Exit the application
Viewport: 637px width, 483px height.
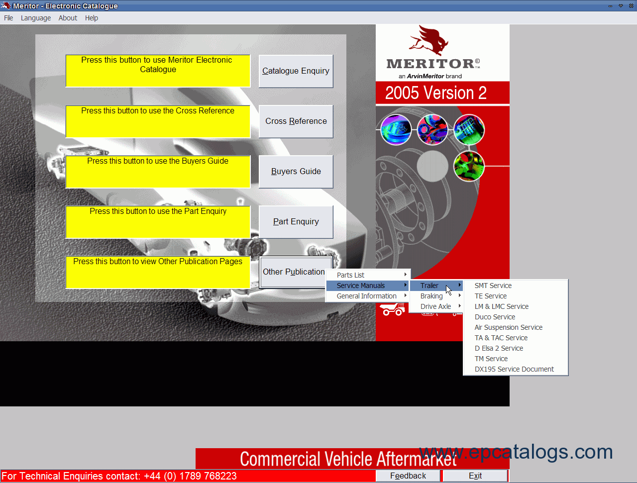[x=475, y=476]
